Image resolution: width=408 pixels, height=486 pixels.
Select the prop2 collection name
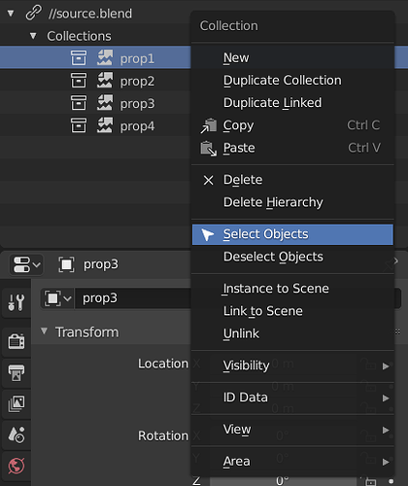click(x=137, y=82)
